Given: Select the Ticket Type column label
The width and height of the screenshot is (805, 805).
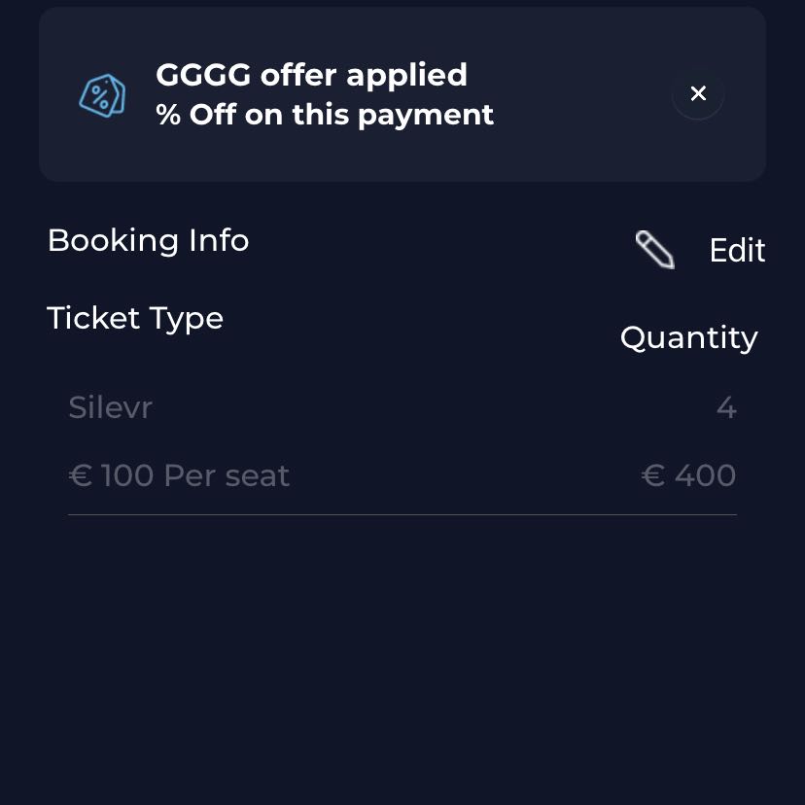Looking at the screenshot, I should [135, 318].
